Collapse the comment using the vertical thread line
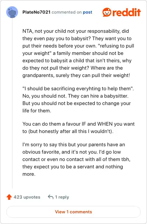The width and height of the screenshot is (147, 224). pos(12,103)
